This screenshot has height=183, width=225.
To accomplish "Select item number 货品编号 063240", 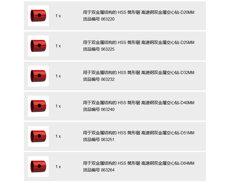I will coord(99,110).
